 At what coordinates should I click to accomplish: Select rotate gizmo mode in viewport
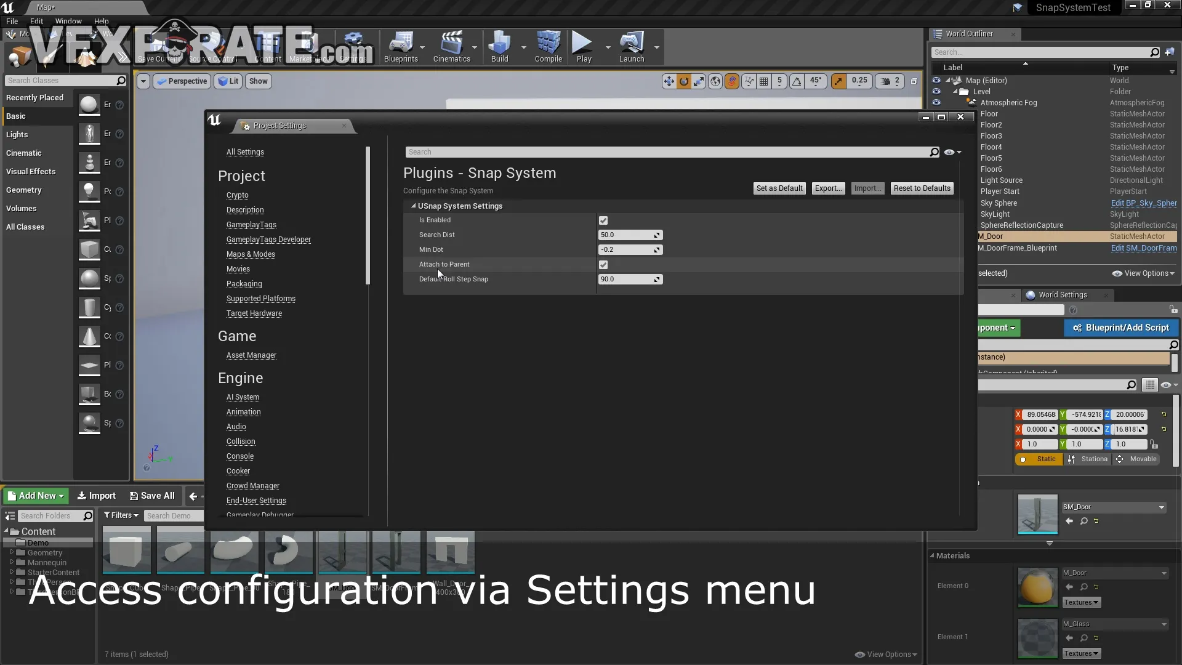pos(684,81)
